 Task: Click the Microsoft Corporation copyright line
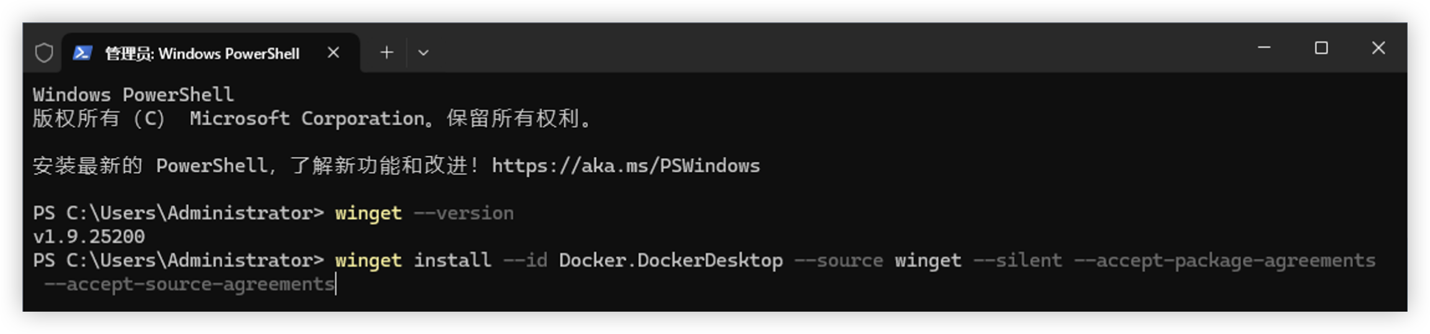(312, 119)
